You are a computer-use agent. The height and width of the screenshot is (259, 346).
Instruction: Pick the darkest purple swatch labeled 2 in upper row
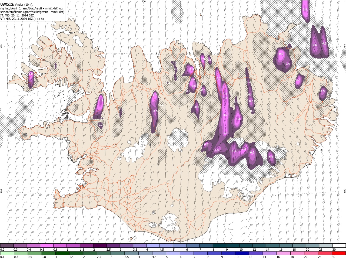tap(100, 246)
